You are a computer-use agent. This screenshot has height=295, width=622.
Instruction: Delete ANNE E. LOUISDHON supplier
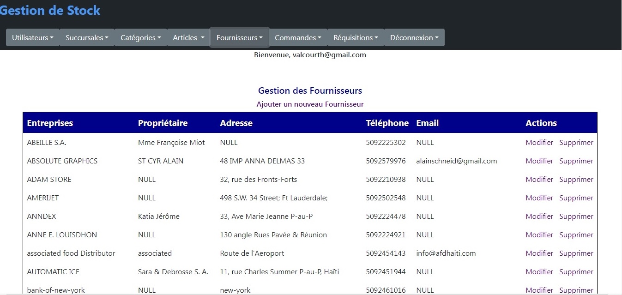576,235
